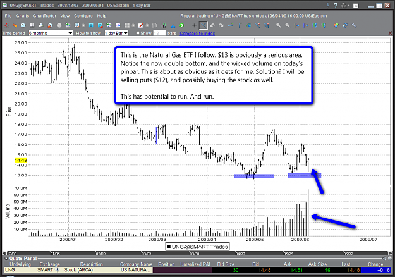Click the redo arrow icon
The height and width of the screenshot is (277, 395).
coord(221,25)
